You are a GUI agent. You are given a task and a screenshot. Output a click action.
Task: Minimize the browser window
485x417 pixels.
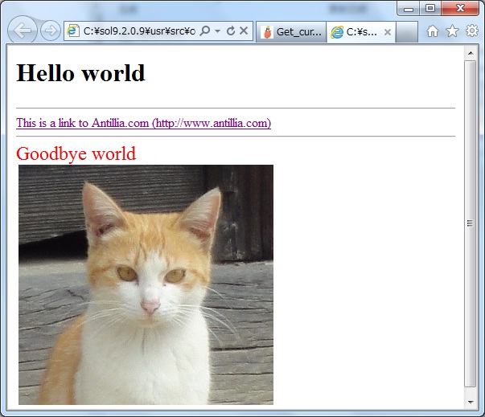tap(409, 9)
